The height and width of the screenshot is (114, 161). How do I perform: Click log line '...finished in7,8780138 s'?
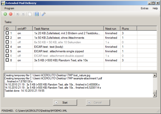pyautogui.click(x=18, y=81)
